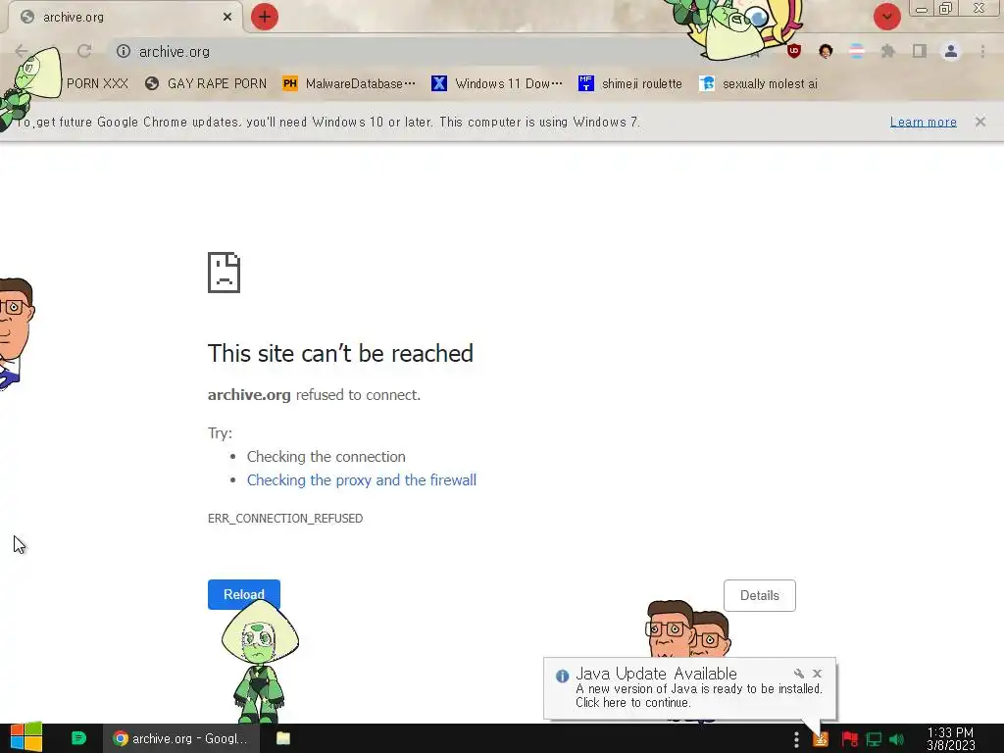Click the Java update tray icon
This screenshot has height=753, width=1004.
(x=821, y=739)
